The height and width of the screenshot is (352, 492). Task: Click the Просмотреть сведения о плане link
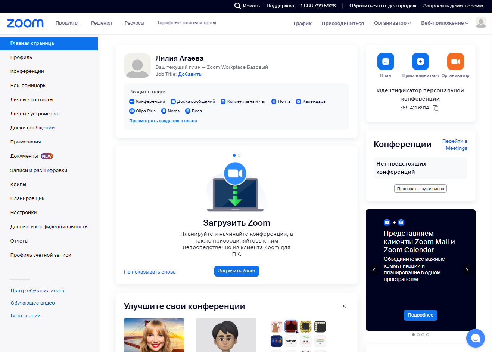click(x=163, y=121)
